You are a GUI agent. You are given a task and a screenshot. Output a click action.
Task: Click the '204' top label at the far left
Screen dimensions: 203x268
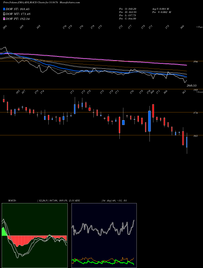5,27
